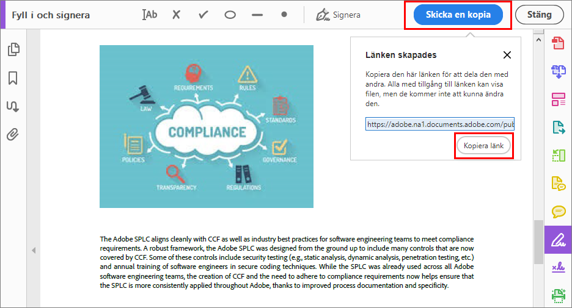This screenshot has height=308, width=572.
Task: Open the Compress PDF tool
Action: coord(558,156)
